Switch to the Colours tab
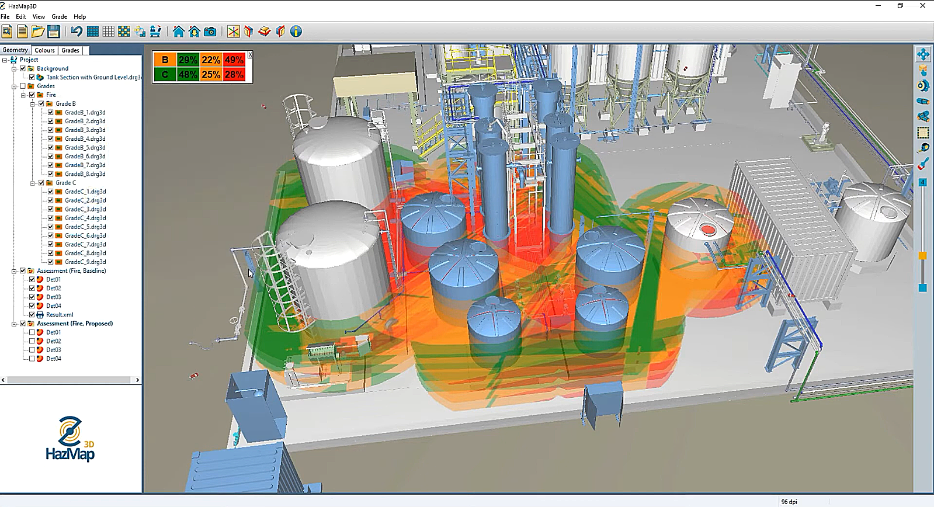 (44, 50)
